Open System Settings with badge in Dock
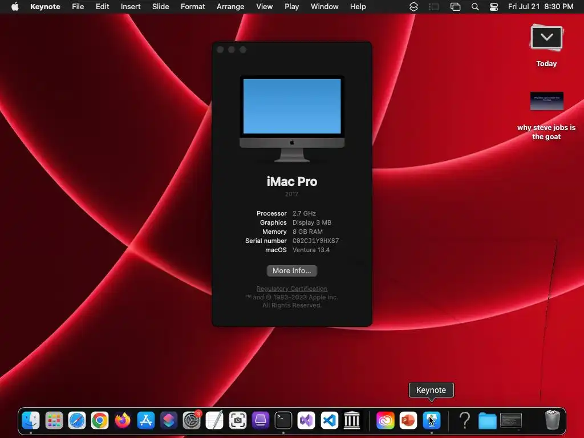Viewport: 584px width, 438px height. point(192,420)
